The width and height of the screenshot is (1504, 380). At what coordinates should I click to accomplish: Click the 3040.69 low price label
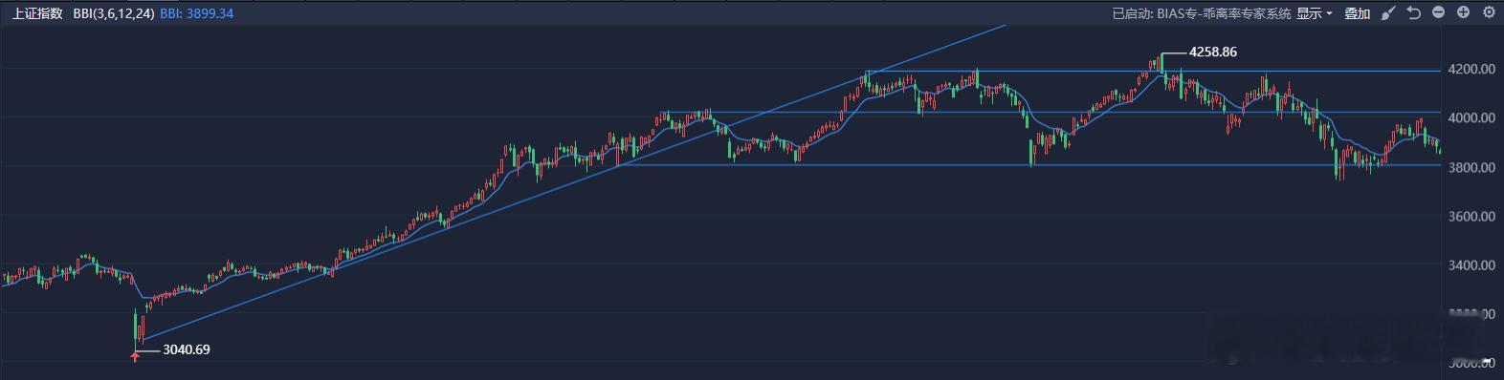pos(187,349)
